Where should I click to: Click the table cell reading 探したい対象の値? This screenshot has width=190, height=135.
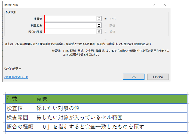point(111,108)
